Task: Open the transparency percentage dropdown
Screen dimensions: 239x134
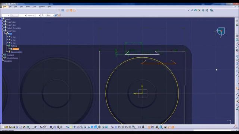Action: pyautogui.click(x=14, y=15)
